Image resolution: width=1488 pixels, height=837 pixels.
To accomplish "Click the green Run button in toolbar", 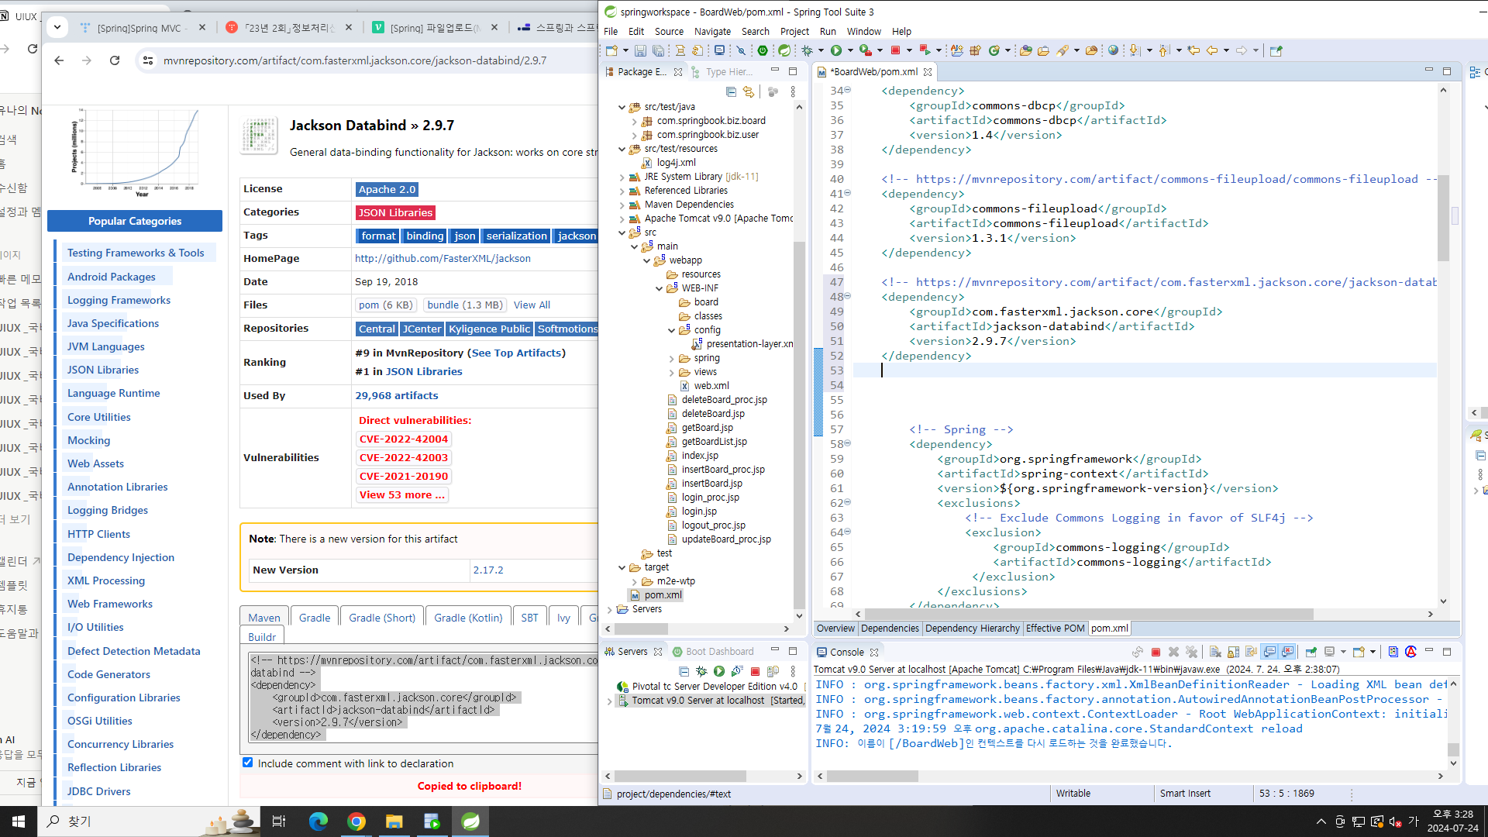I will pyautogui.click(x=836, y=51).
